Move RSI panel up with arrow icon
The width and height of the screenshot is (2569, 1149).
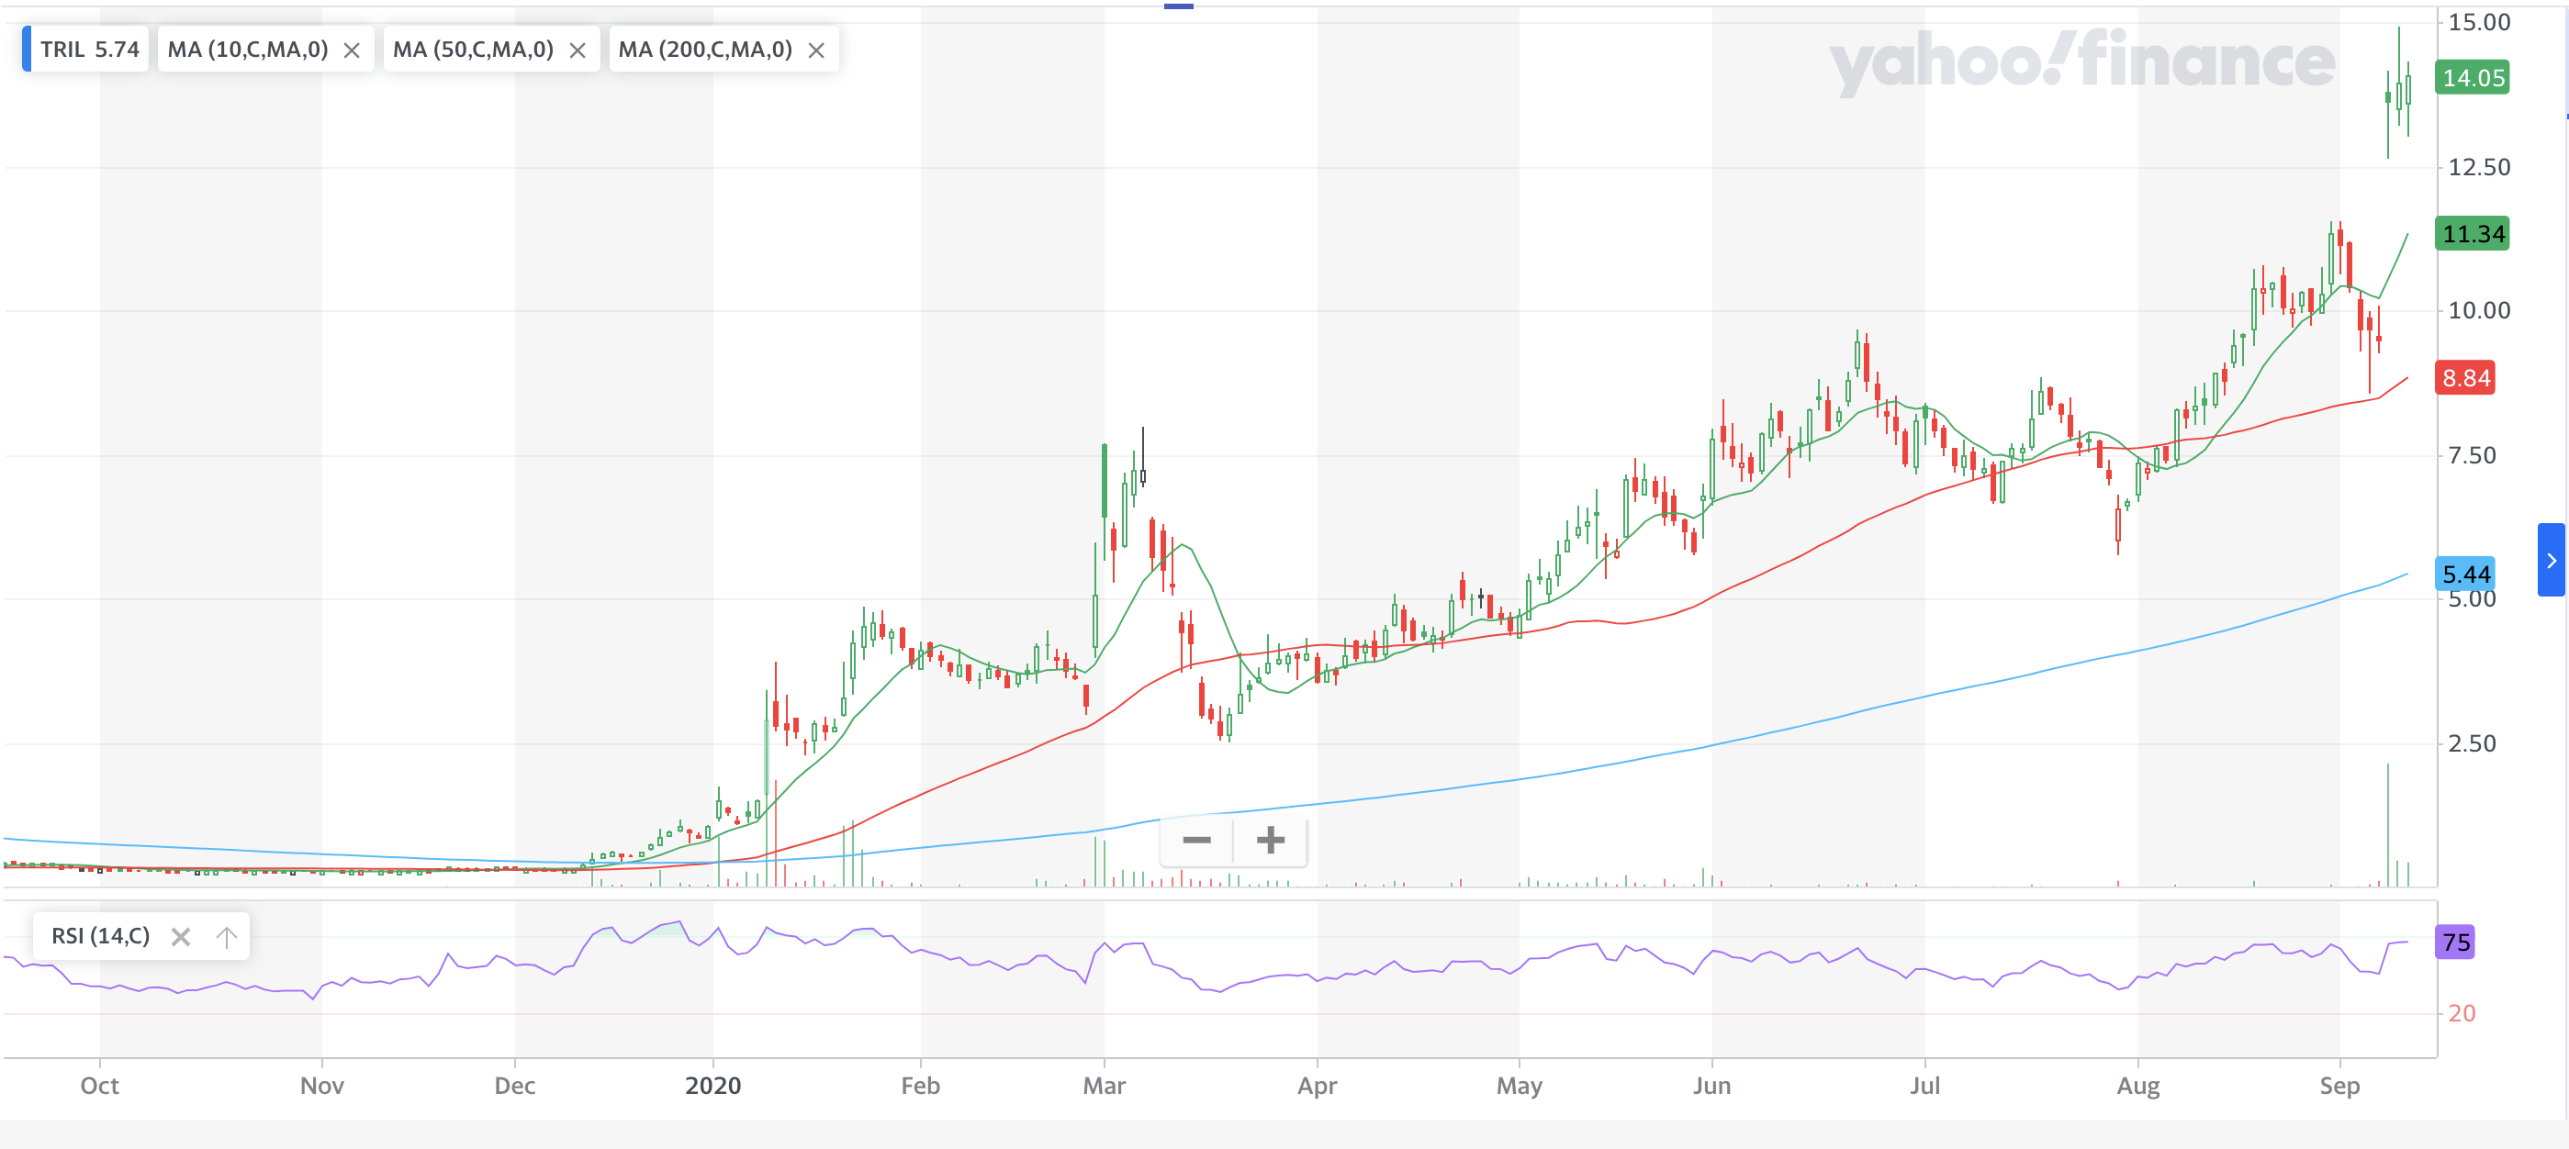click(227, 937)
